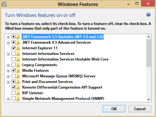The image size is (156, 117).
Task: Uncheck the Internet Explorer 11 checkbox
Action: [13, 48]
